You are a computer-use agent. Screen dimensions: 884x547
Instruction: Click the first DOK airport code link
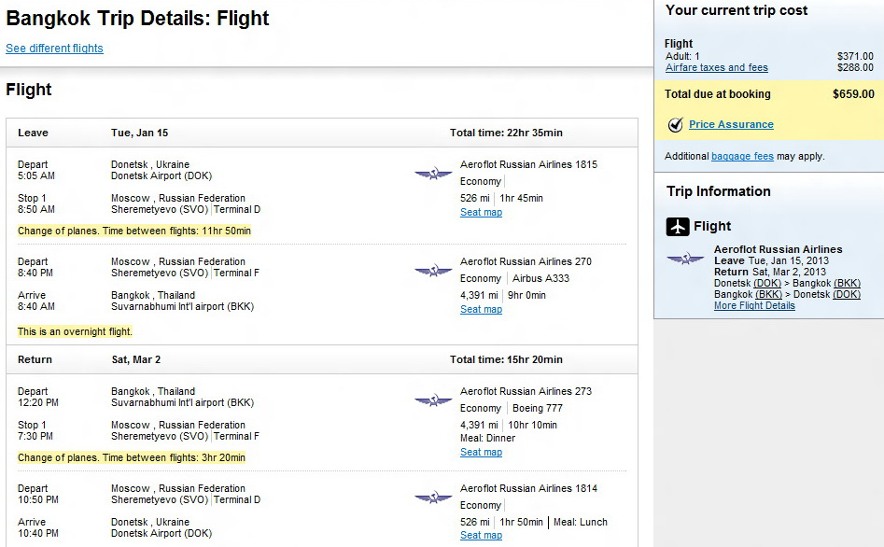(x=767, y=283)
